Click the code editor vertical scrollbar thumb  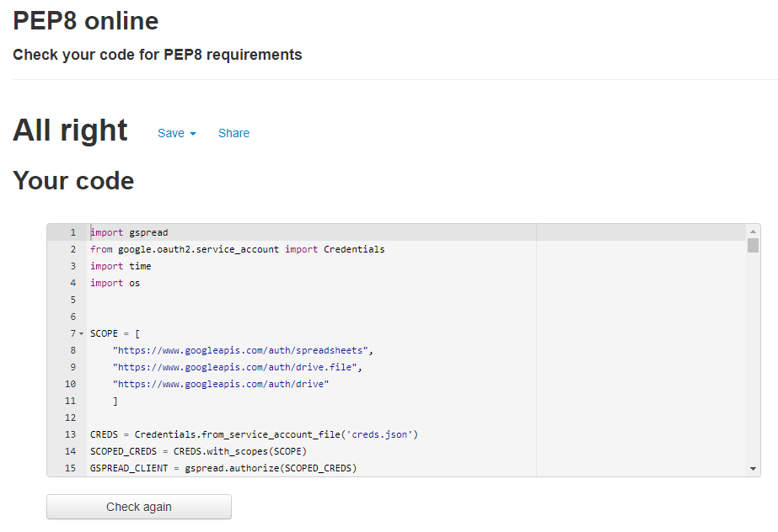click(753, 245)
